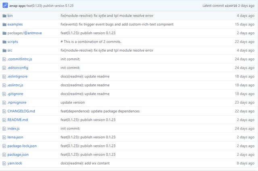Click the .eslintrc.js file icon
The height and width of the screenshot is (171, 258).
point(4,85)
